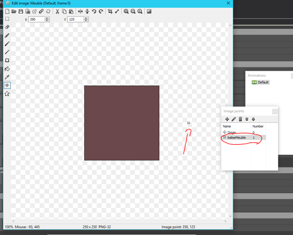Click the blank page clear-image icon

pyautogui.click(x=7, y=11)
